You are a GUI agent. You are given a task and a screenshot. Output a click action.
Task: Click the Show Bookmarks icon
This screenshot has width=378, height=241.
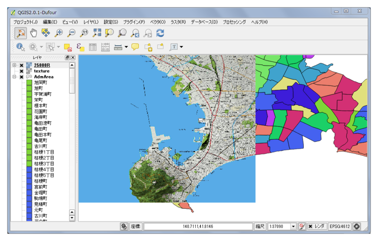(x=161, y=46)
